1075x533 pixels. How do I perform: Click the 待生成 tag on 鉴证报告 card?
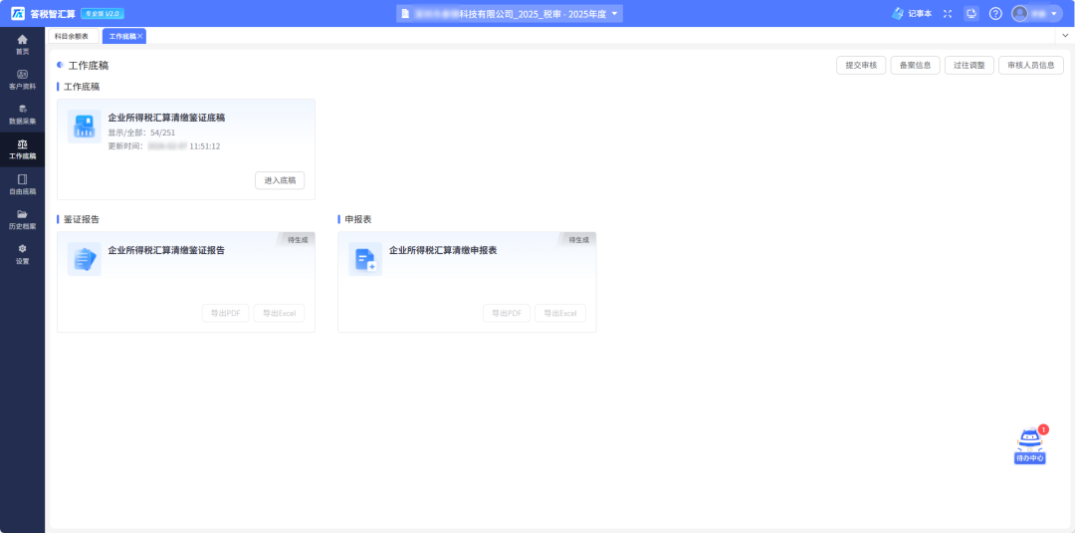pos(298,240)
